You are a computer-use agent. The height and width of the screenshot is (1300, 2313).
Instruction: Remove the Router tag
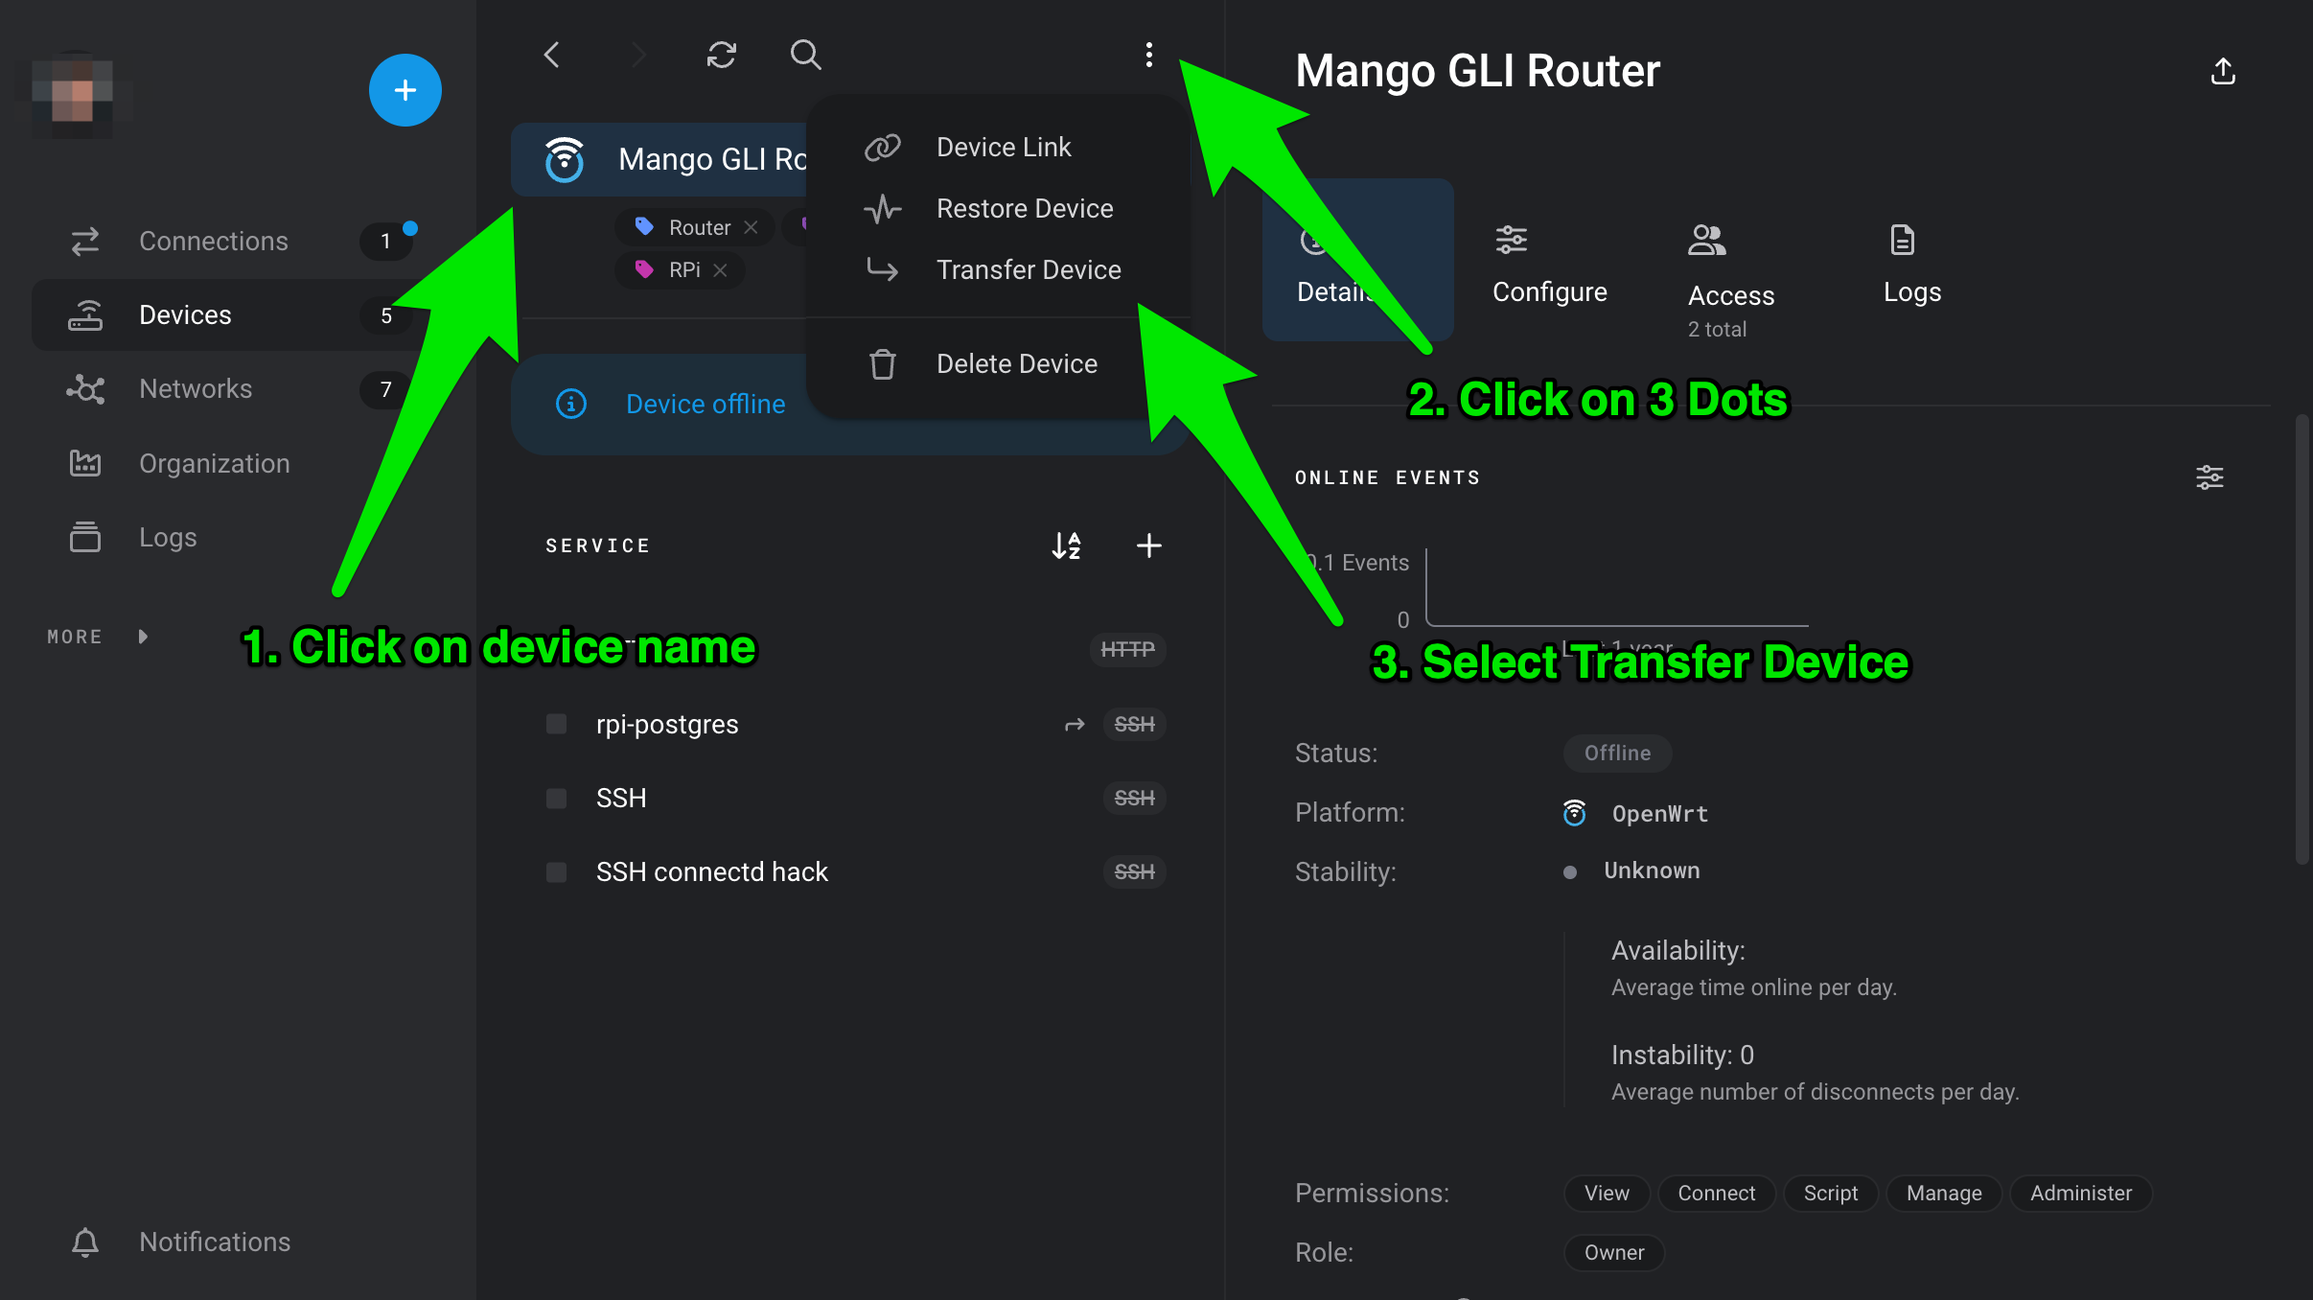click(x=752, y=227)
